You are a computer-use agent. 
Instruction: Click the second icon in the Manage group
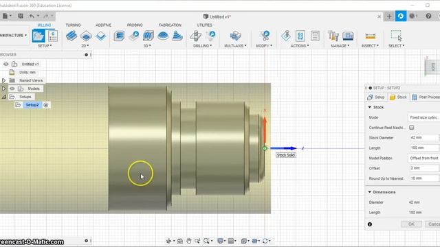click(x=348, y=36)
